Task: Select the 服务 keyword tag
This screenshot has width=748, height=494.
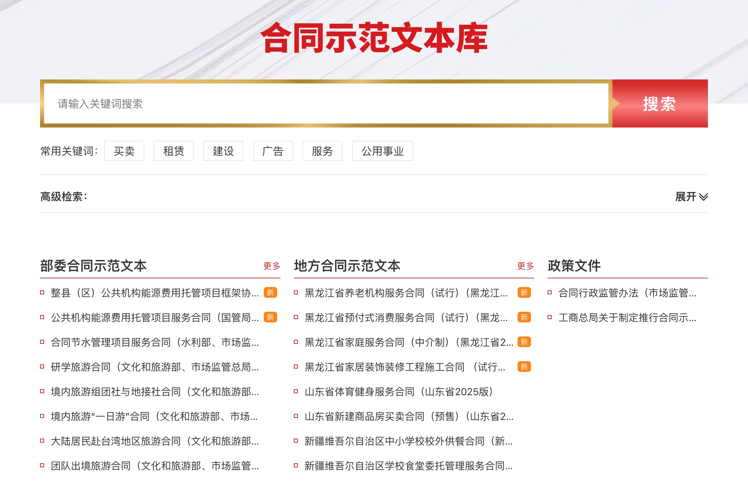Action: point(322,151)
